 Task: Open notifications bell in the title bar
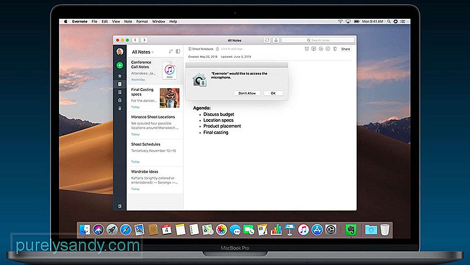coord(276,40)
